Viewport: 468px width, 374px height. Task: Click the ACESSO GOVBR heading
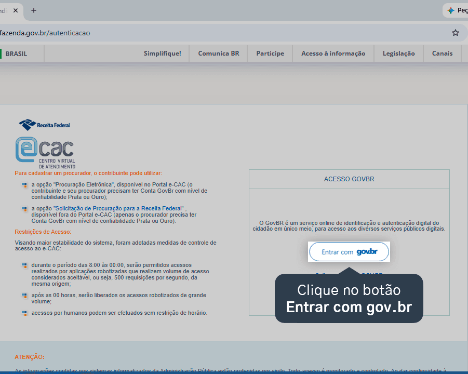pyautogui.click(x=349, y=179)
